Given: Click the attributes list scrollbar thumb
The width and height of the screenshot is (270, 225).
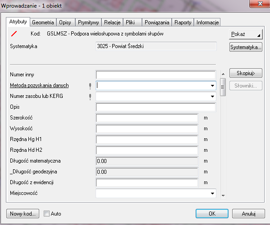Looking at the screenshot, I should click(x=223, y=87).
